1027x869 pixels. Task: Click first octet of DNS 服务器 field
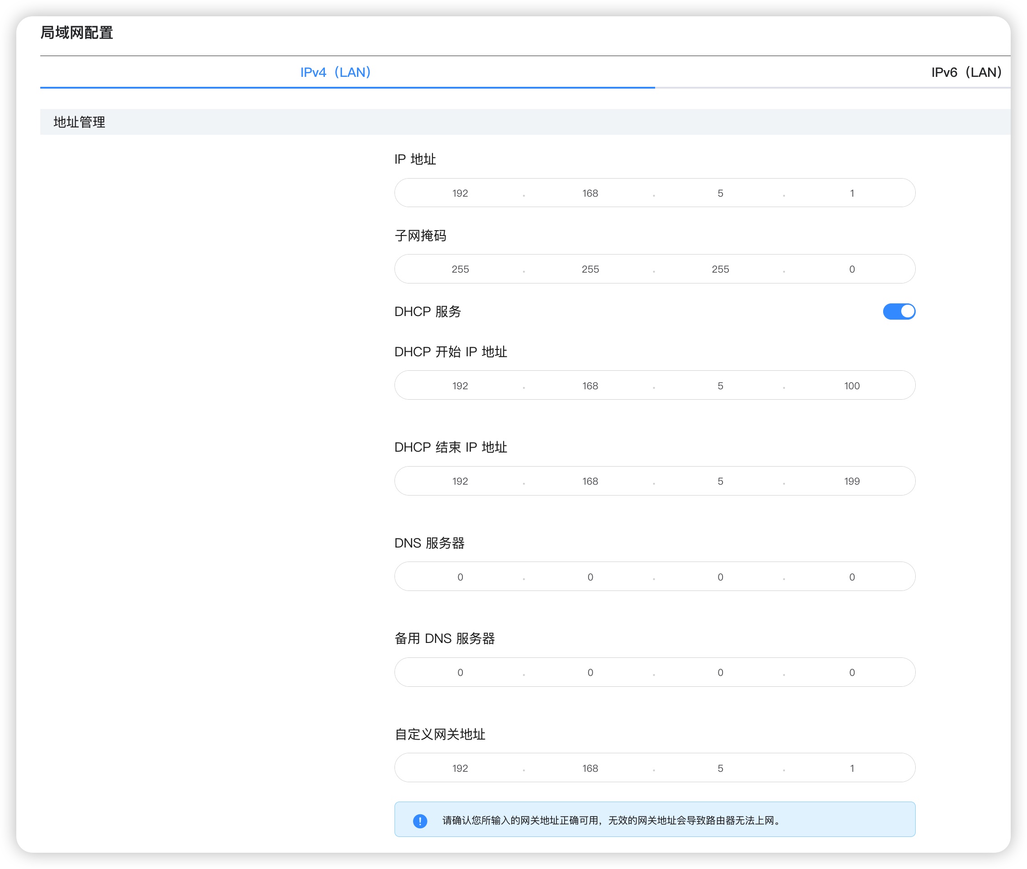click(460, 577)
